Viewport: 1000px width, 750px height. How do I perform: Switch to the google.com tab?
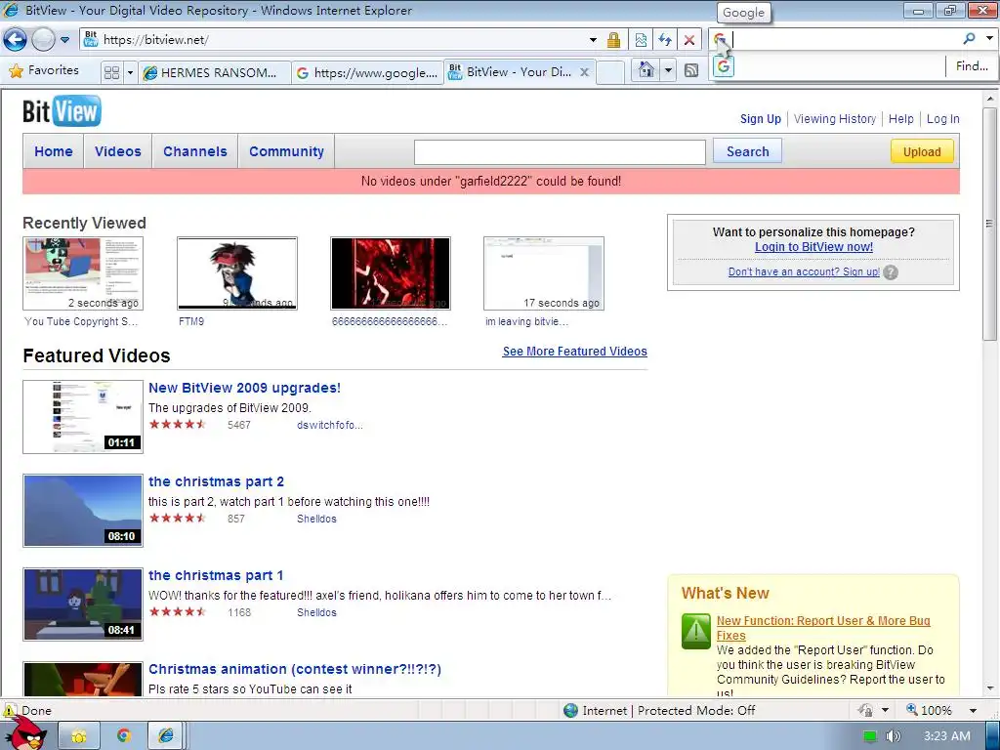click(367, 72)
